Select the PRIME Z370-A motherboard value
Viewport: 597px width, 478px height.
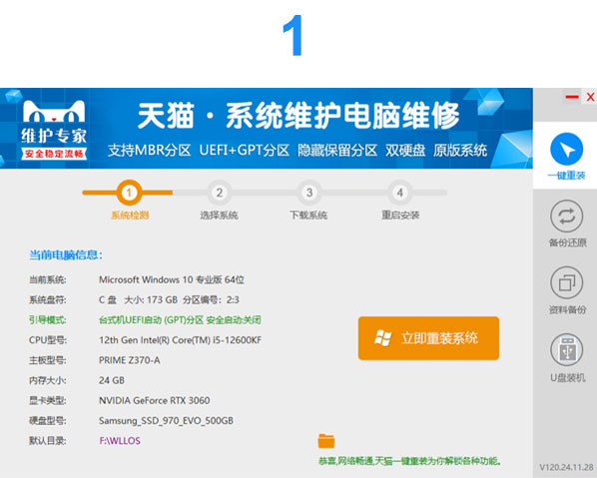pos(130,360)
